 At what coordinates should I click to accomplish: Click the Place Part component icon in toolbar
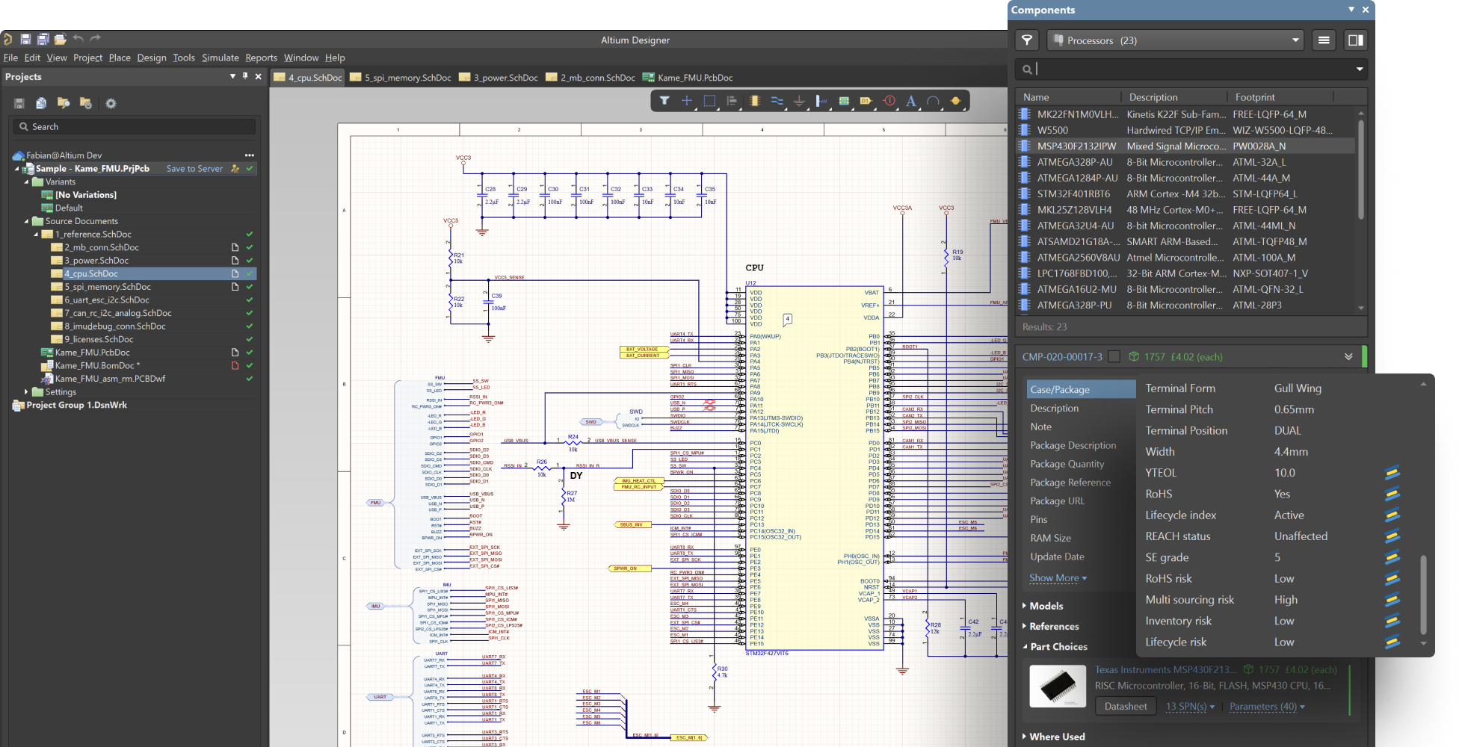click(x=754, y=101)
